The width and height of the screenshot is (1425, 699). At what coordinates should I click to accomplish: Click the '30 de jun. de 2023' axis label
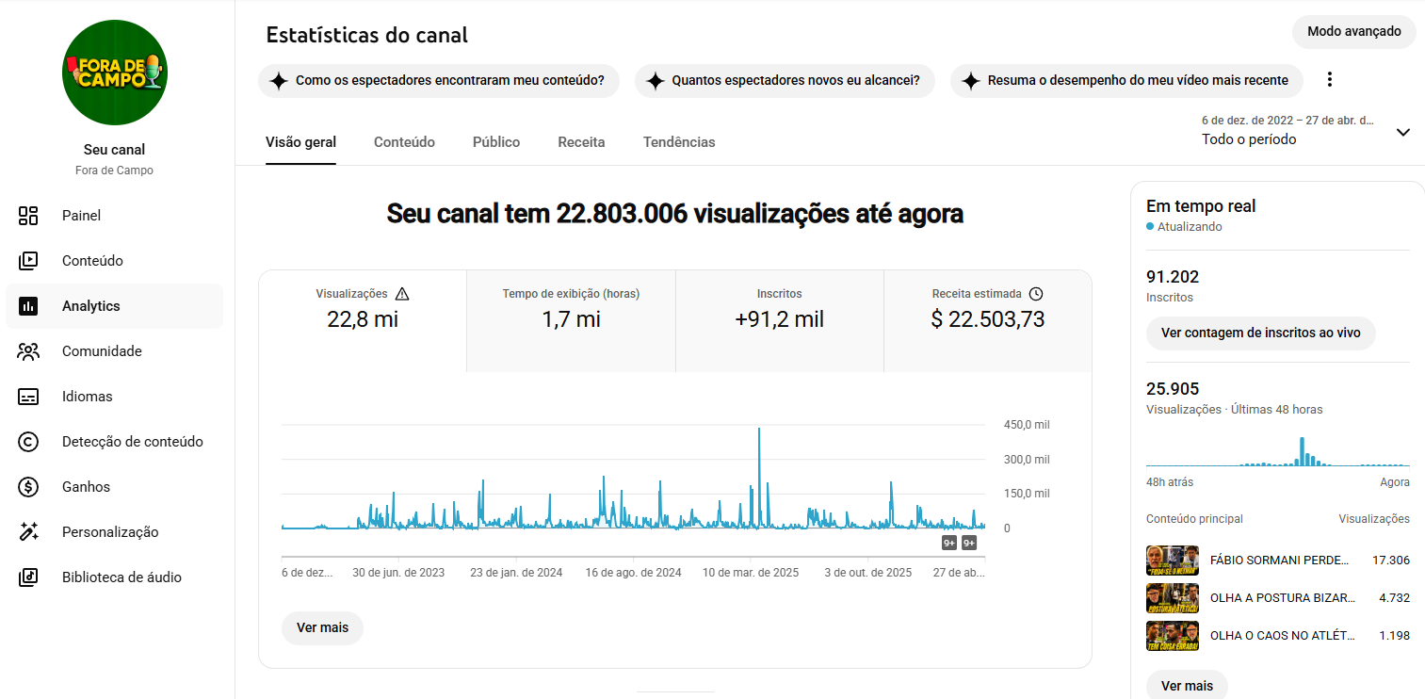pos(398,573)
